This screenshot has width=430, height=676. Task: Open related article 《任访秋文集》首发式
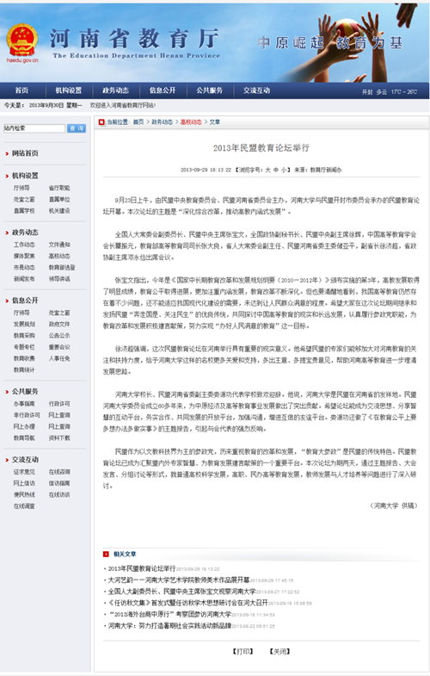(x=188, y=603)
